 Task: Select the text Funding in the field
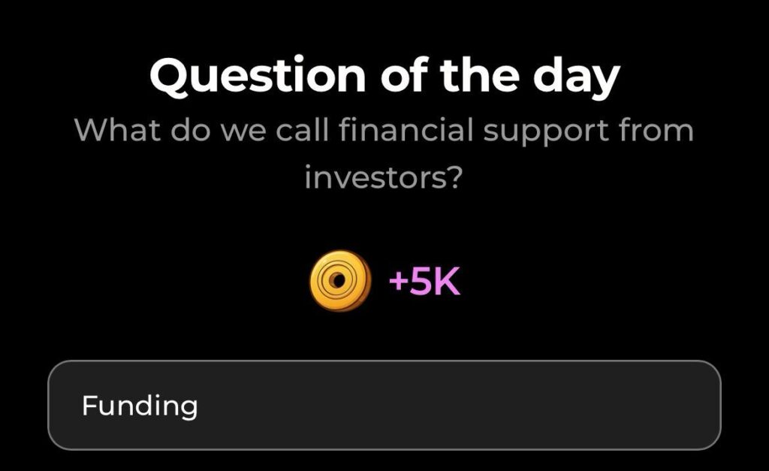click(x=140, y=406)
